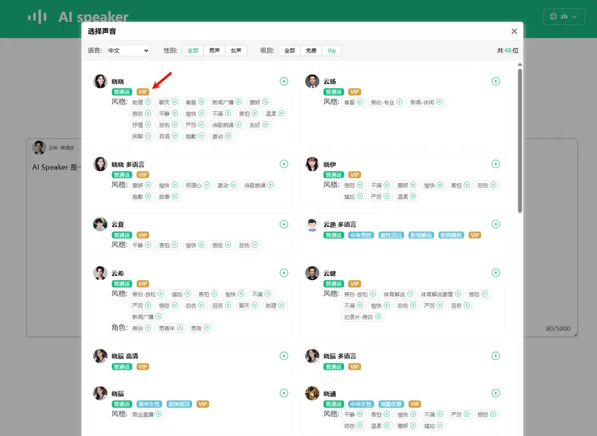Select 女声 gender filter

click(x=236, y=51)
